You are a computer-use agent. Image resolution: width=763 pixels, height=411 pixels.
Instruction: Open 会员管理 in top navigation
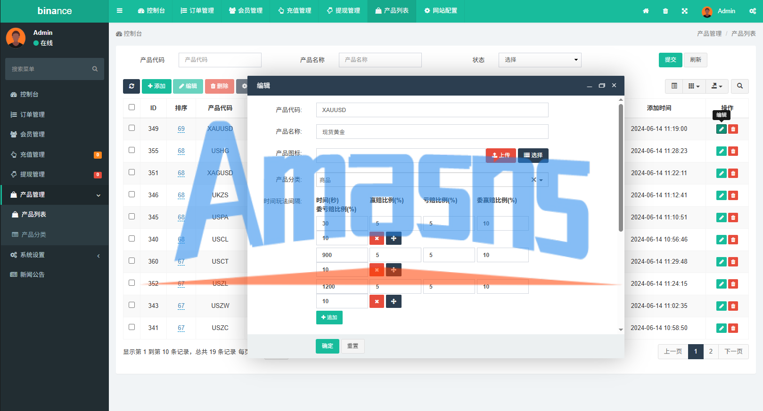pyautogui.click(x=246, y=10)
